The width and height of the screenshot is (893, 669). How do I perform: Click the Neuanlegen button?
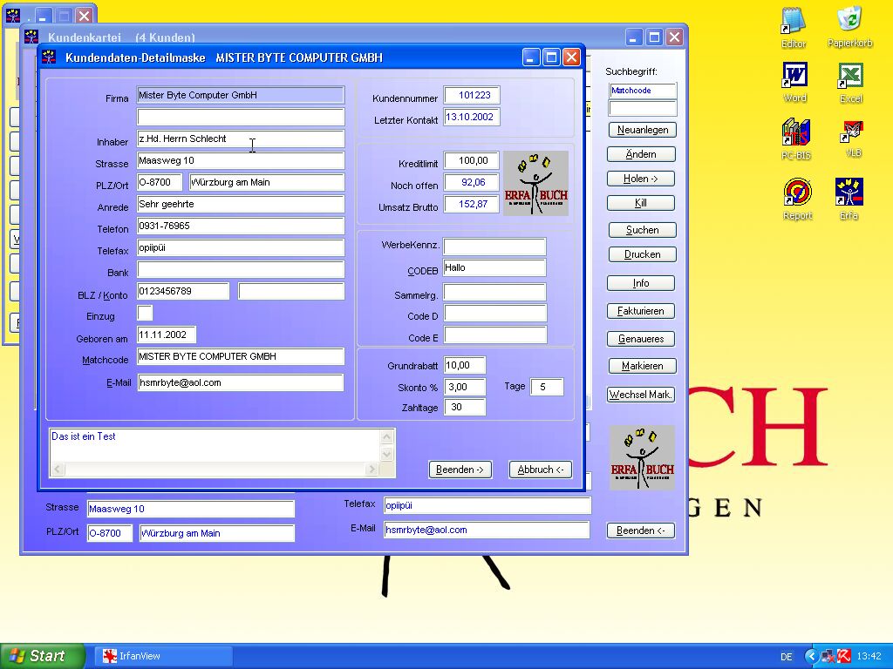643,130
